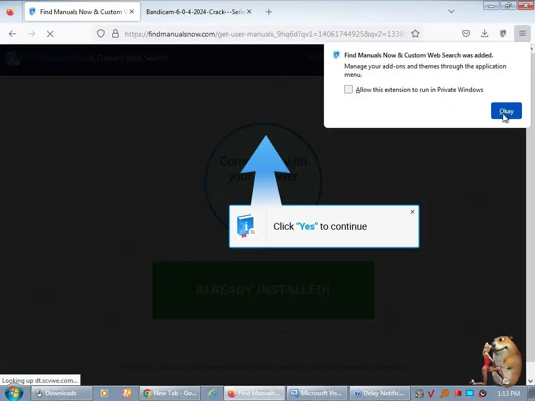View site security padlock information
Screen dimensions: 535x401
click(x=115, y=34)
